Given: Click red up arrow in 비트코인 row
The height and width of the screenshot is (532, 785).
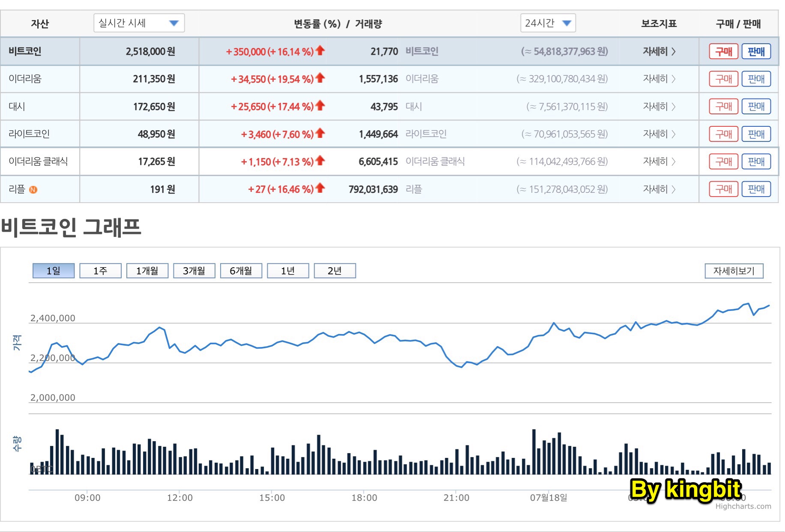Looking at the screenshot, I should click(x=320, y=51).
